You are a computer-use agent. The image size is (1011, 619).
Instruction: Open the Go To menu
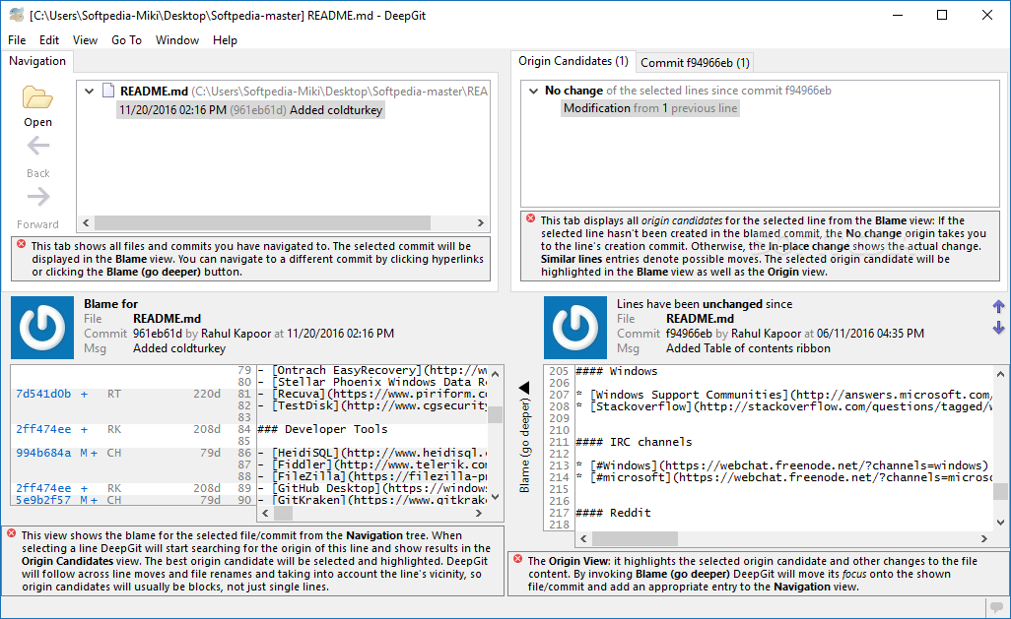[x=126, y=40]
